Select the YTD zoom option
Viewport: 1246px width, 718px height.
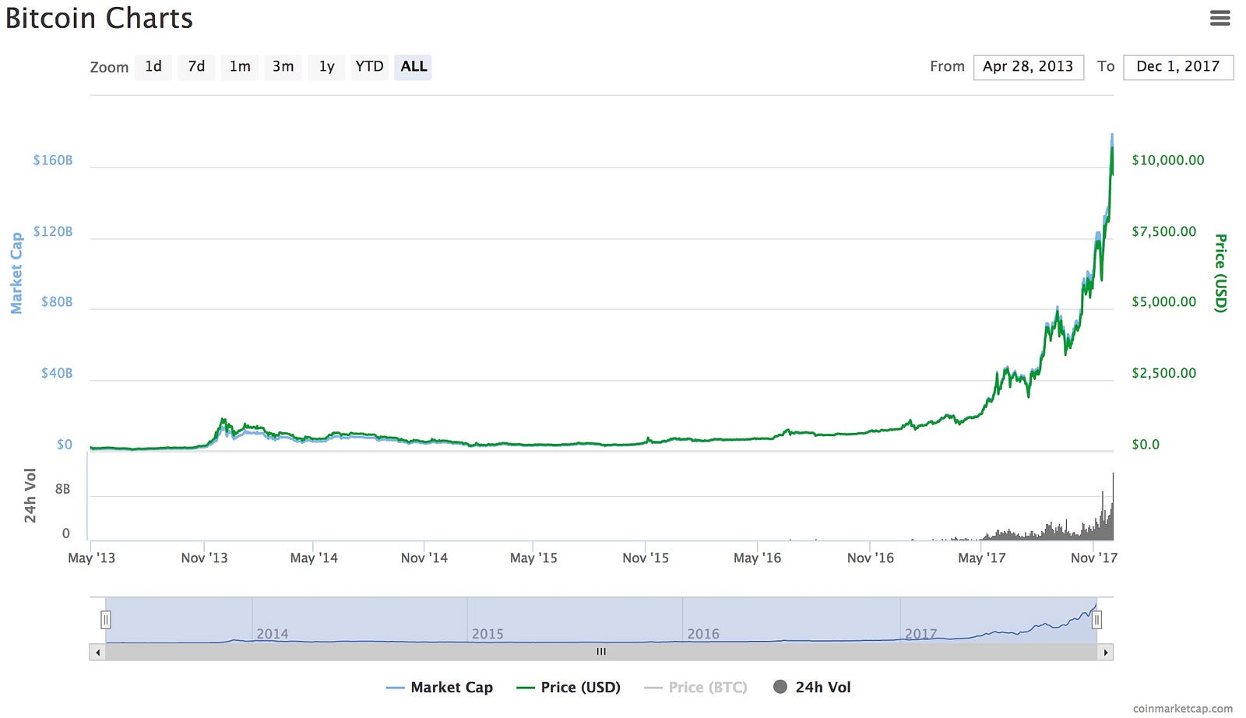(x=369, y=67)
